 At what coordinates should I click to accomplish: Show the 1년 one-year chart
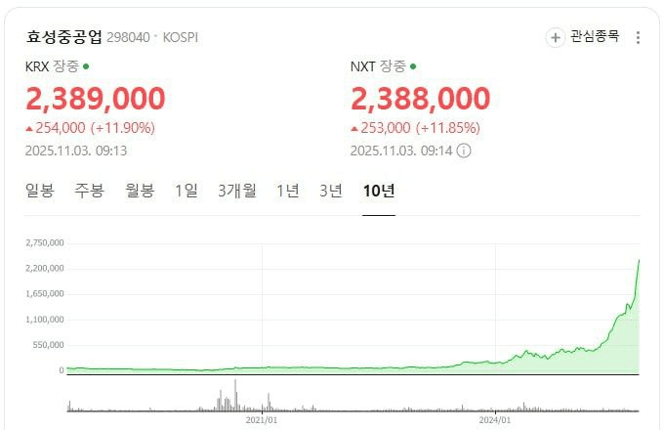tap(288, 191)
